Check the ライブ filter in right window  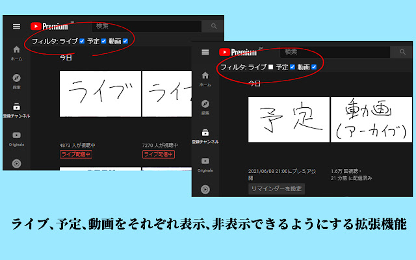(270, 67)
